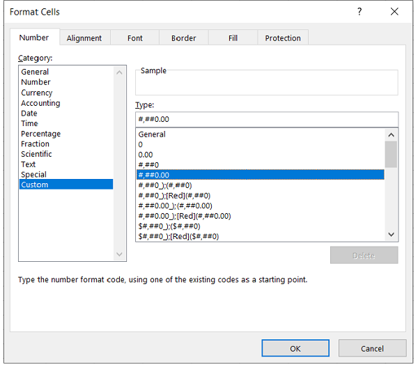This screenshot has width=418, height=367.
Task: Click the format list scrollbar thumb
Action: tap(391, 154)
